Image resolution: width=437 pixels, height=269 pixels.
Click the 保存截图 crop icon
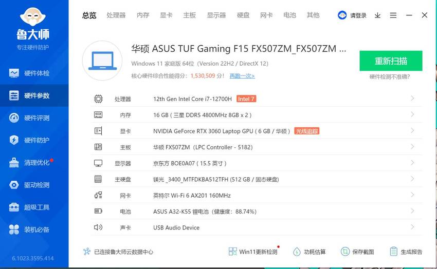coord(345,252)
